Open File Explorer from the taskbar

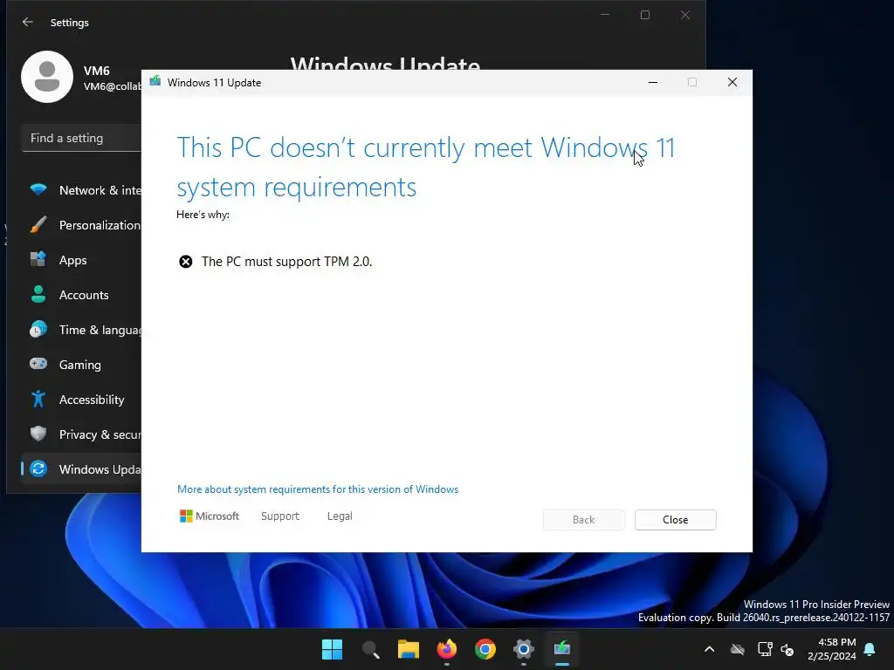[x=409, y=649]
